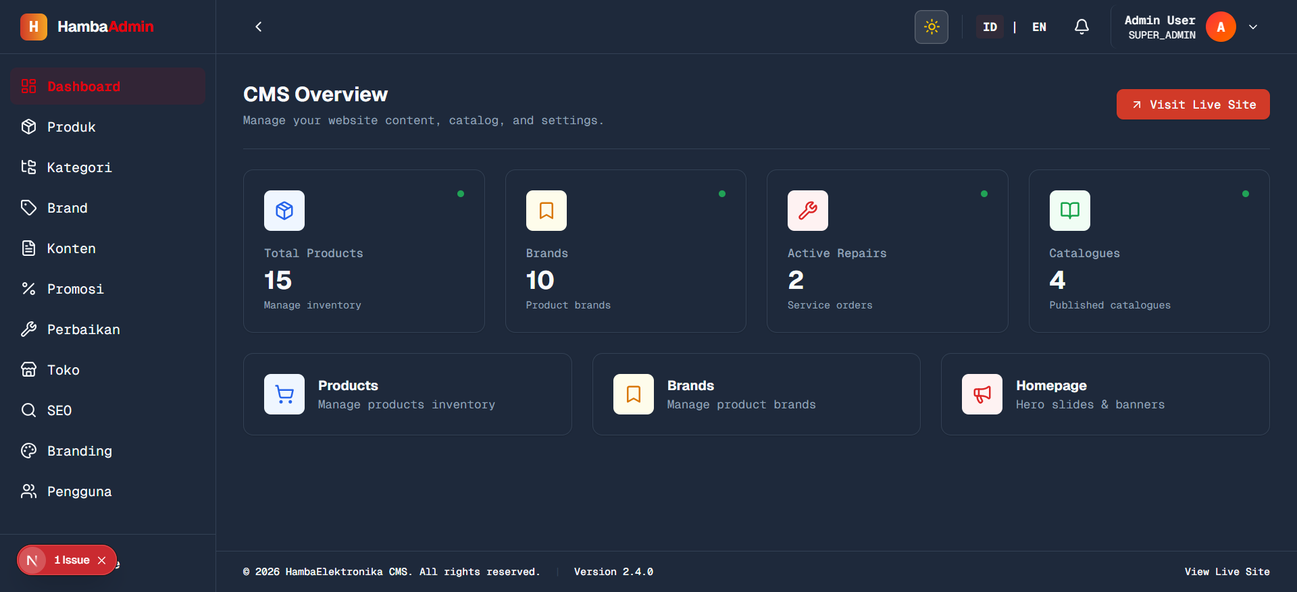Click the N icon on issue badge
1297x592 pixels.
pos(32,560)
